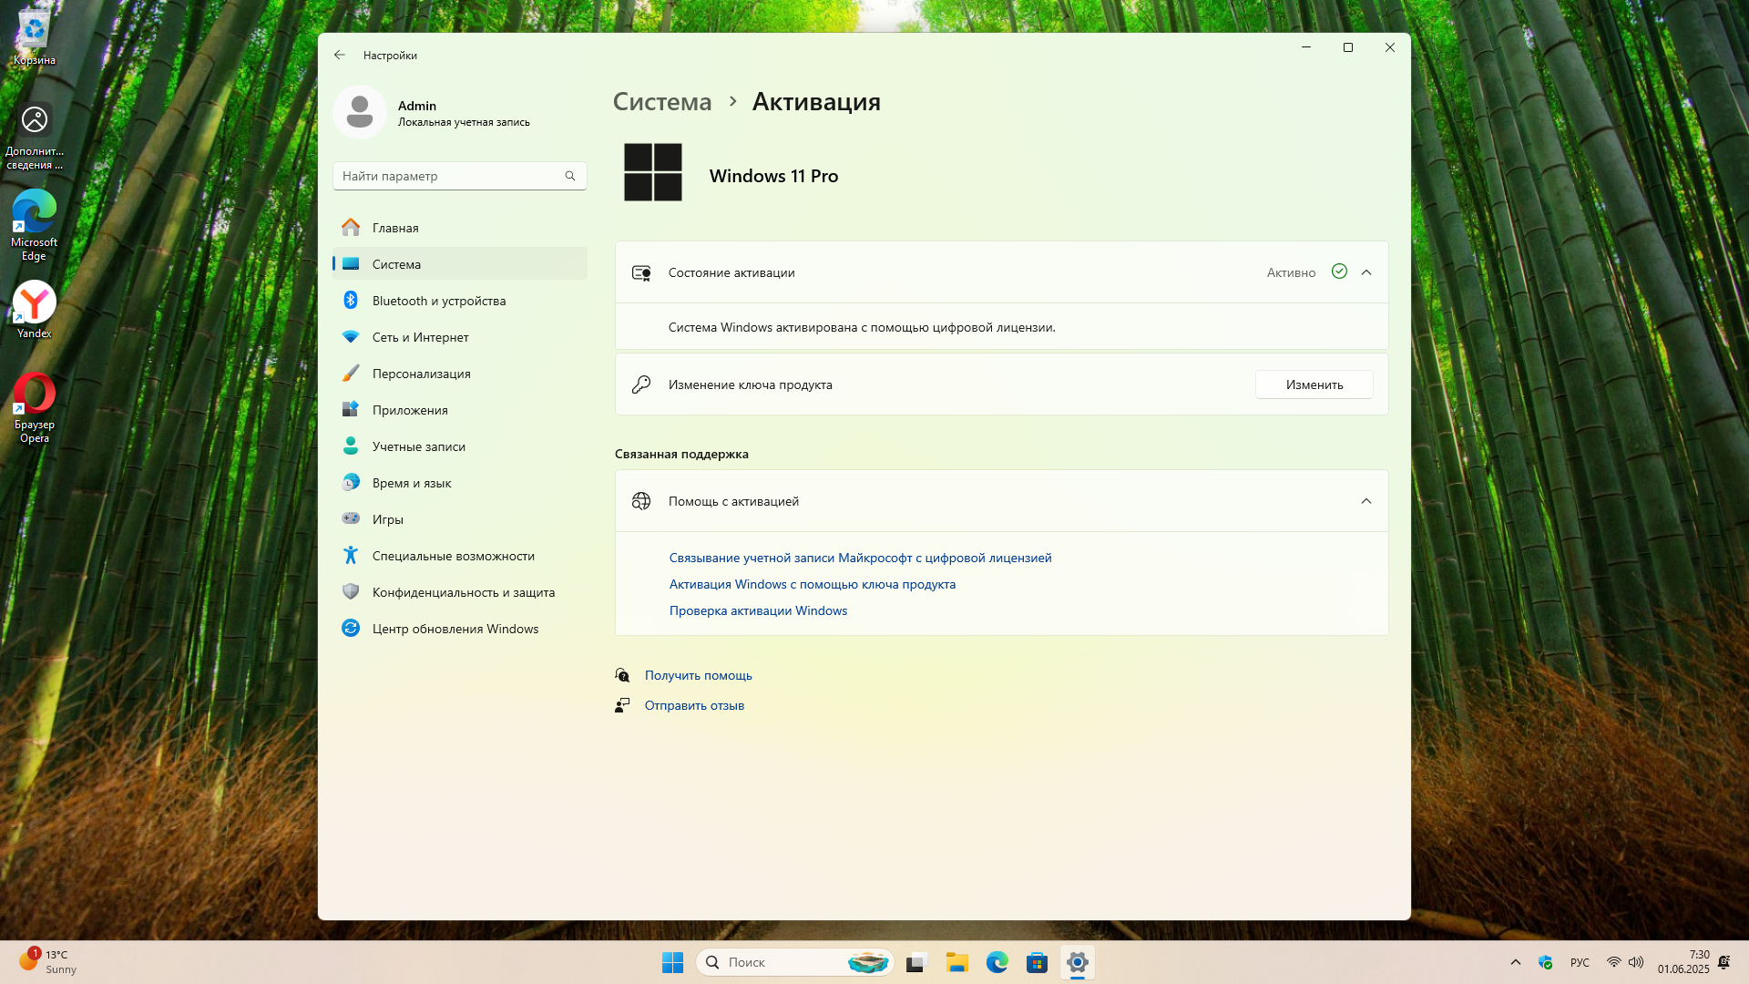The width and height of the screenshot is (1749, 984).
Task: Go to Сеть и Интернет menu item
Action: 420,337
